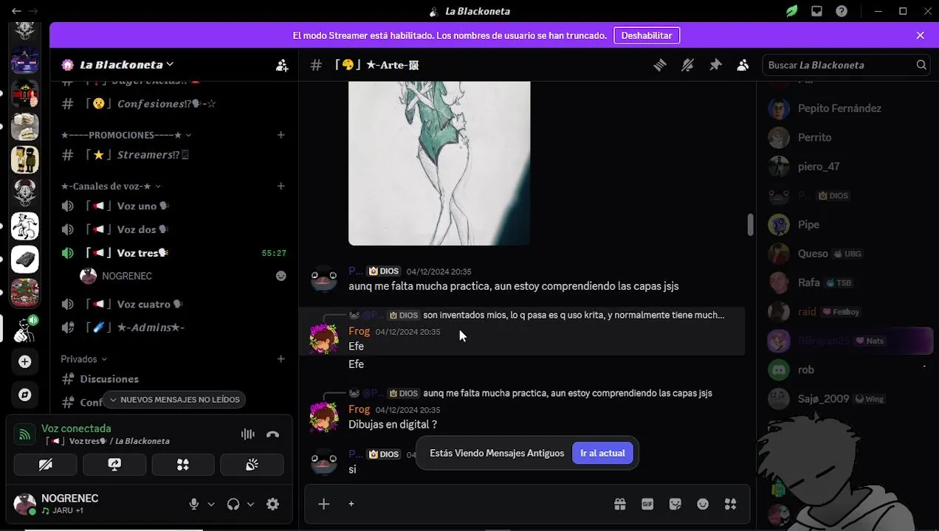Toggle headphones deafen

point(233,504)
